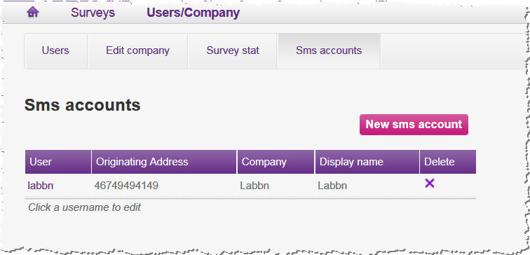Sort by Display name column header
Screen dimensions: 530x255
tap(367, 162)
